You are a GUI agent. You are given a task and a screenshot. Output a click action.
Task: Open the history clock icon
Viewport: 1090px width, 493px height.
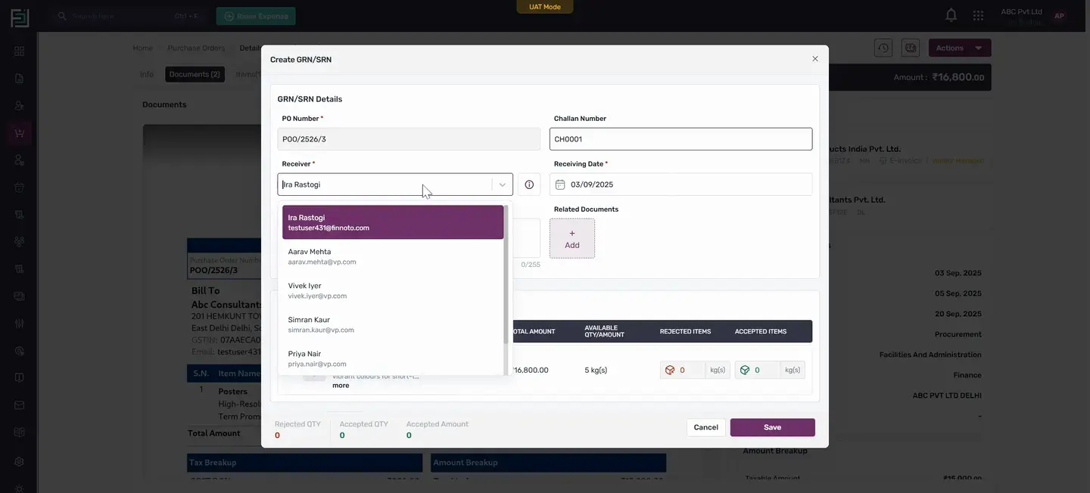click(x=883, y=48)
